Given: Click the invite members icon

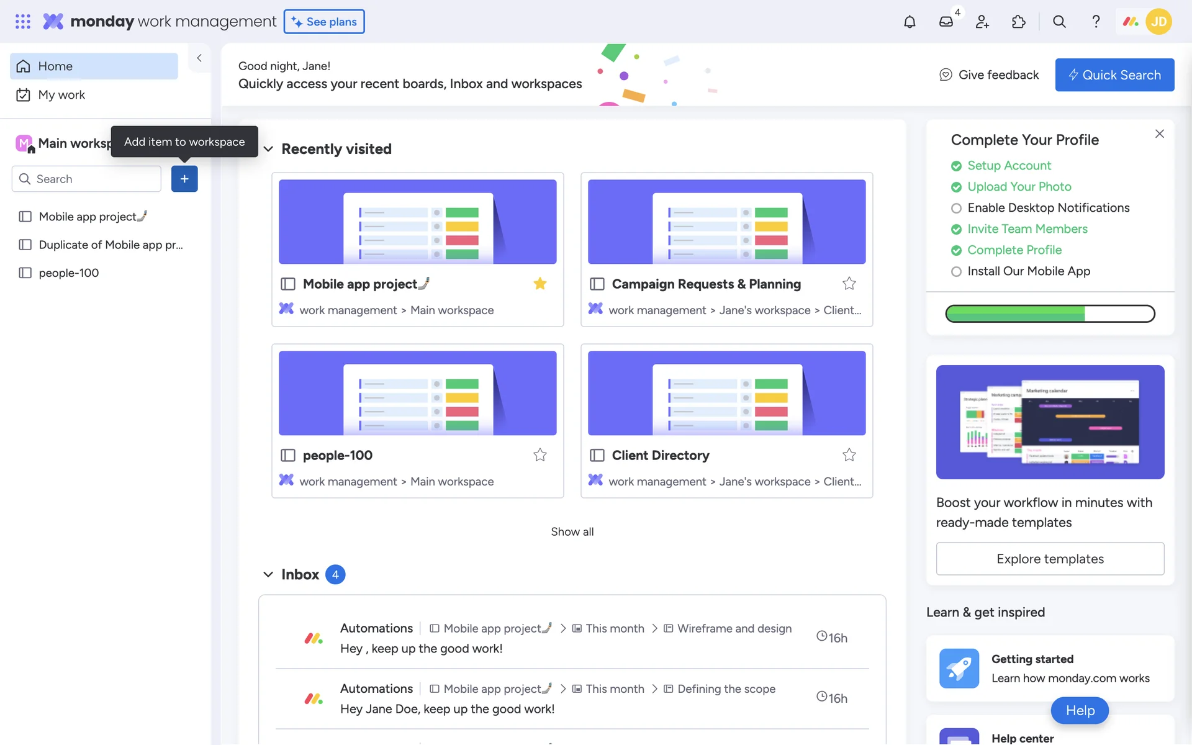Looking at the screenshot, I should tap(982, 22).
